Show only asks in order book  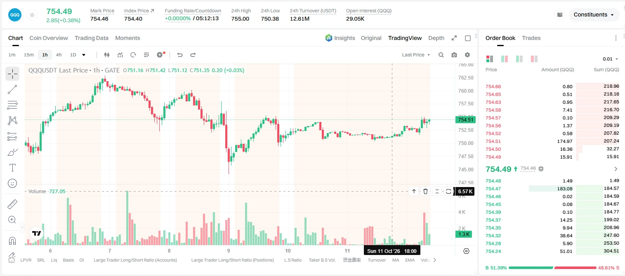coord(534,59)
